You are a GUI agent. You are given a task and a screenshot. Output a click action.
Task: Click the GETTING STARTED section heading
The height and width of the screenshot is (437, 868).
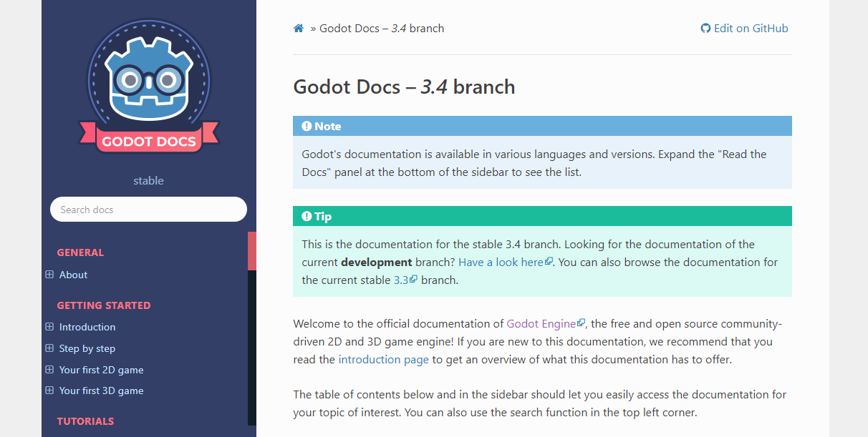pyautogui.click(x=104, y=305)
